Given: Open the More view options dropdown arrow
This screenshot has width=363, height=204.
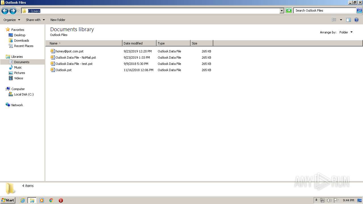Looking at the screenshot, I should coord(341,20).
